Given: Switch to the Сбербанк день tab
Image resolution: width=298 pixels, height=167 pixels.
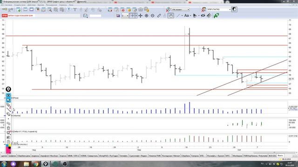Looking at the screenshot, I should pos(24,156).
